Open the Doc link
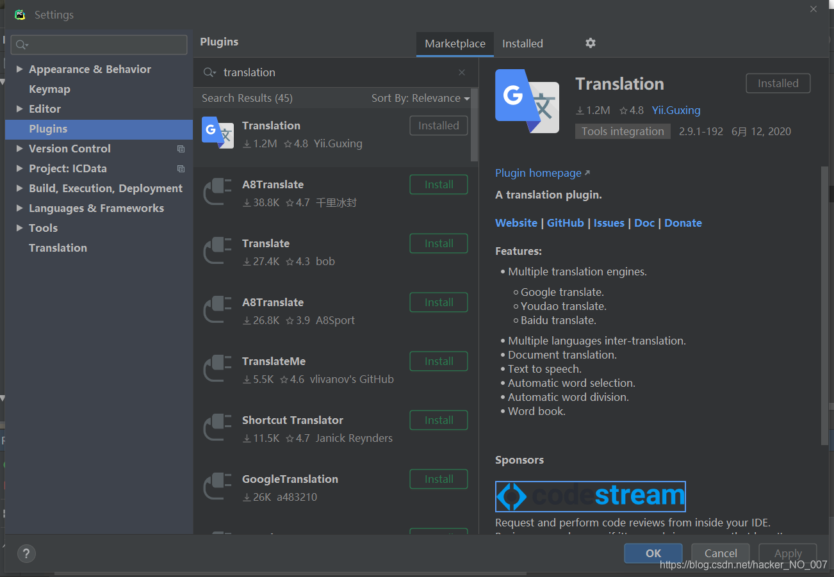This screenshot has height=577, width=834. pos(644,223)
